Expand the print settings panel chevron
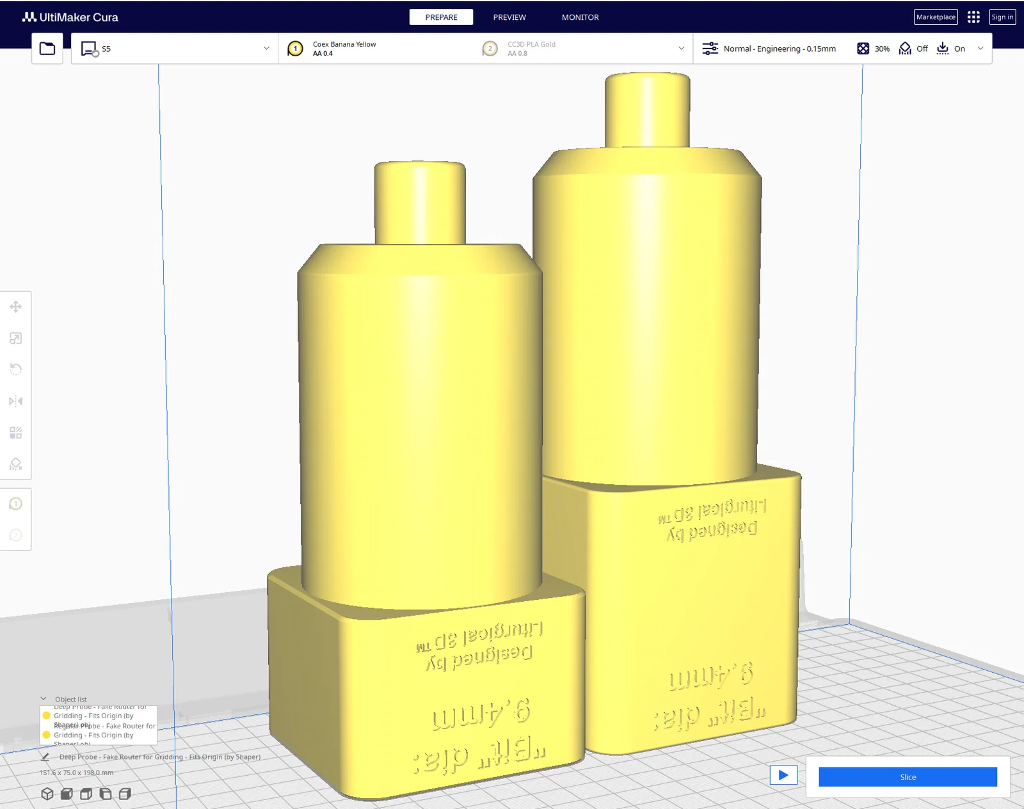 (980, 49)
